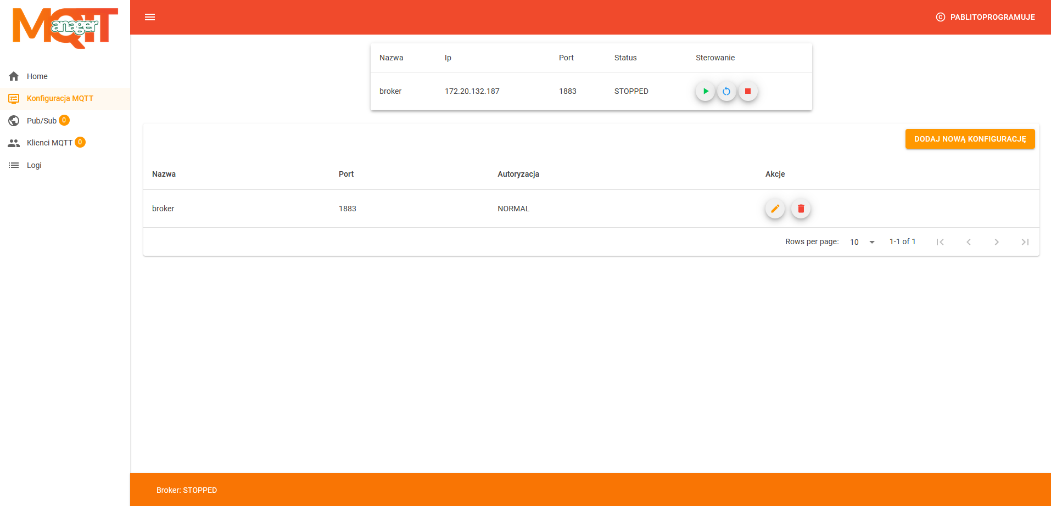Click the Pub/Sub counter badge
The image size is (1051, 506).
[x=64, y=120]
